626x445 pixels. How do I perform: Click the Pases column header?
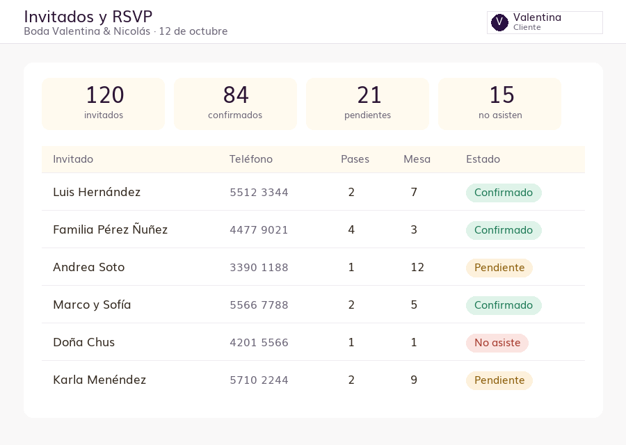pyautogui.click(x=355, y=159)
